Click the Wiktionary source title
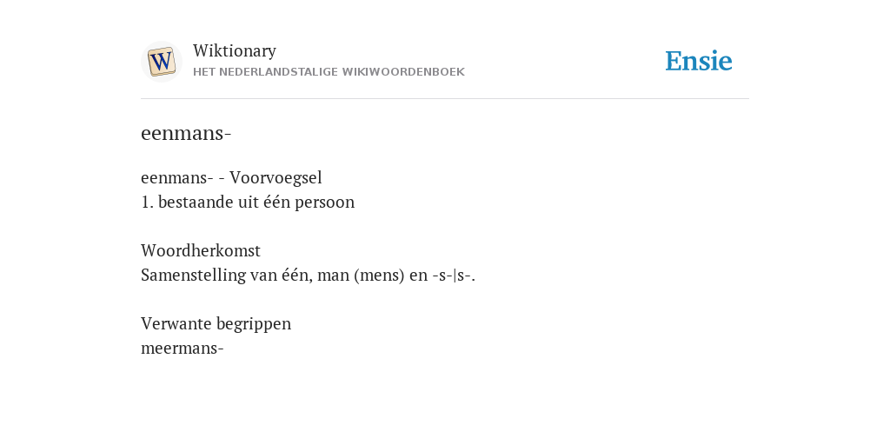The width and height of the screenshot is (890, 445). (x=235, y=50)
